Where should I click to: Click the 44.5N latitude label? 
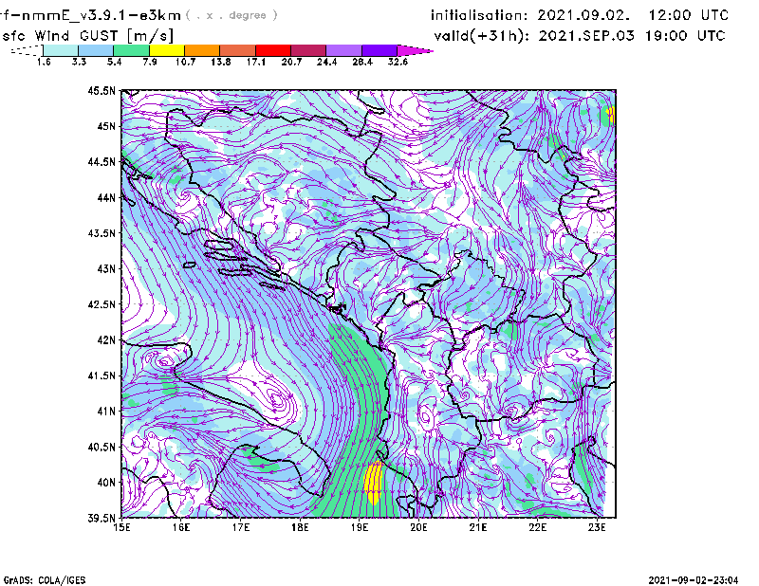tap(102, 161)
